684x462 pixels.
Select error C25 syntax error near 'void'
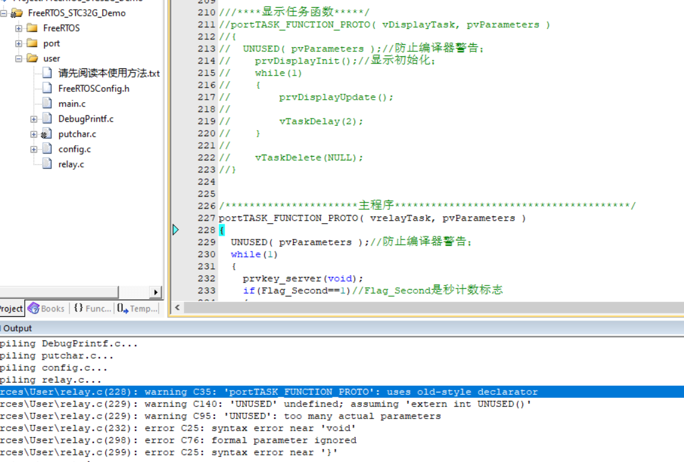(178, 429)
